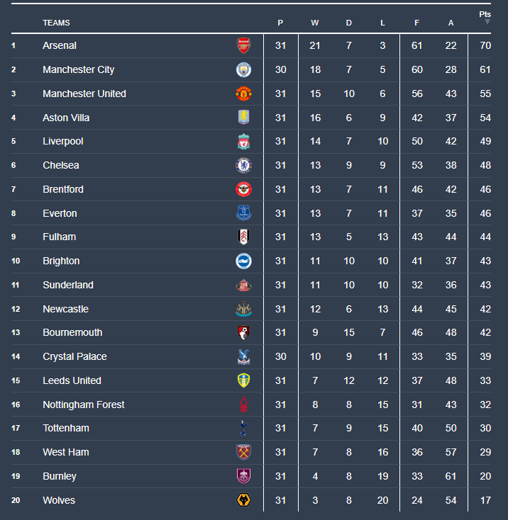Click the Arsenal club crest icon
This screenshot has width=508, height=520.
click(x=243, y=45)
